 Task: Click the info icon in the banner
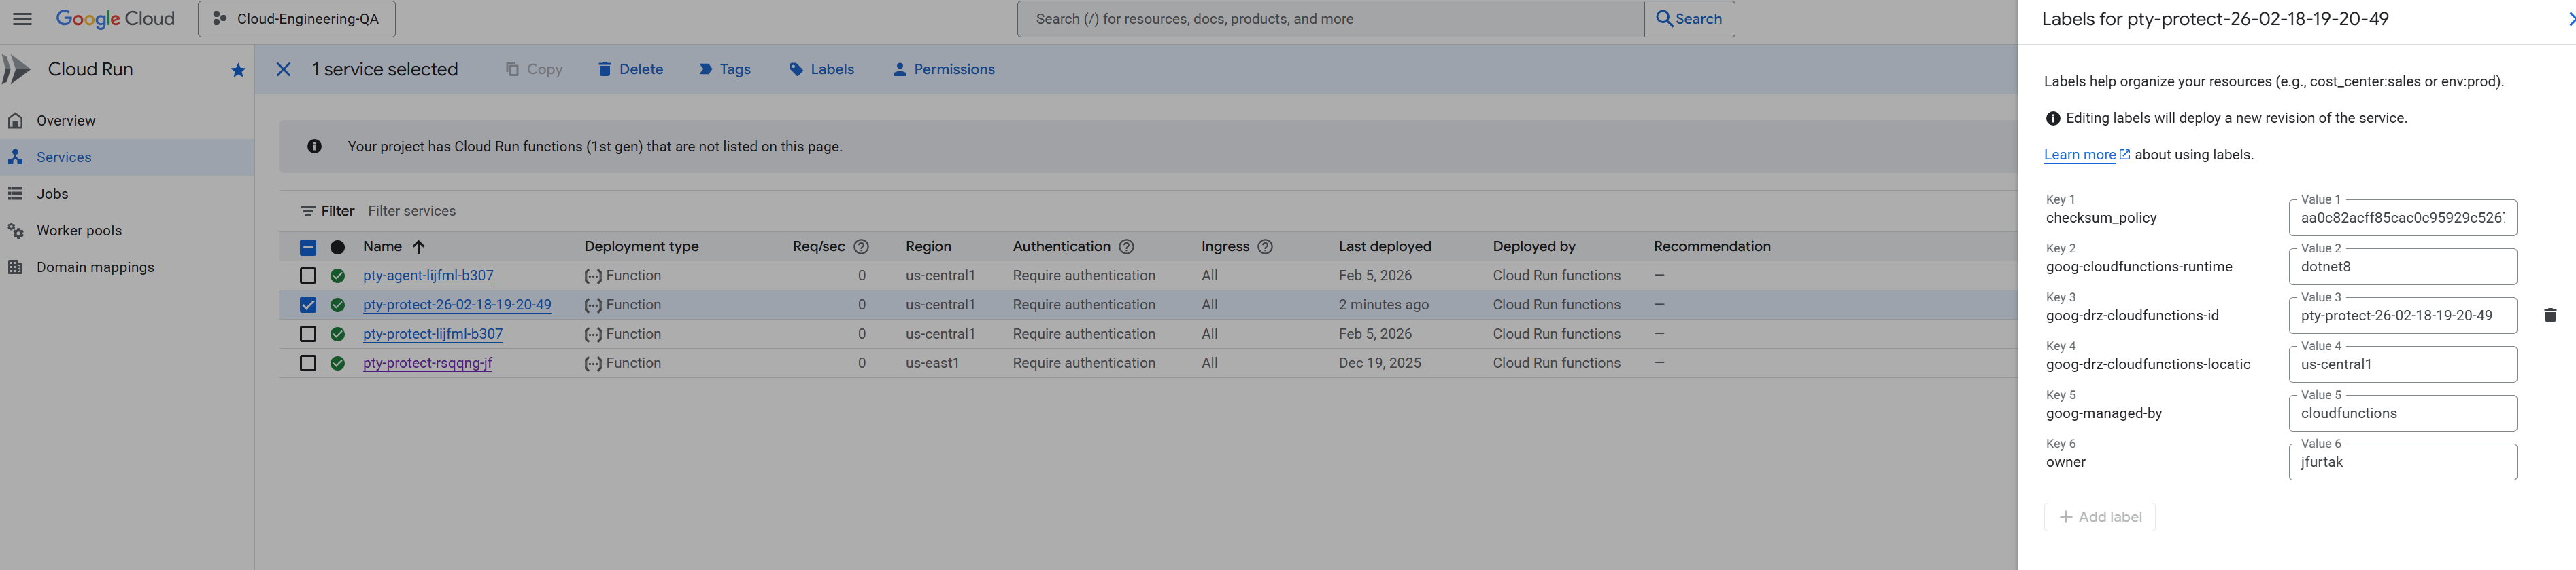point(314,147)
